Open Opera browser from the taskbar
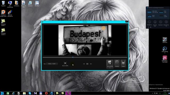The width and height of the screenshot is (170, 95). pyautogui.click(x=46, y=93)
